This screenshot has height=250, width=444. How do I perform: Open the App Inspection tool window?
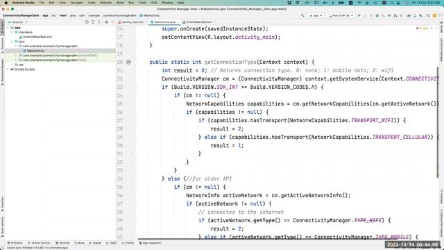click(150, 243)
